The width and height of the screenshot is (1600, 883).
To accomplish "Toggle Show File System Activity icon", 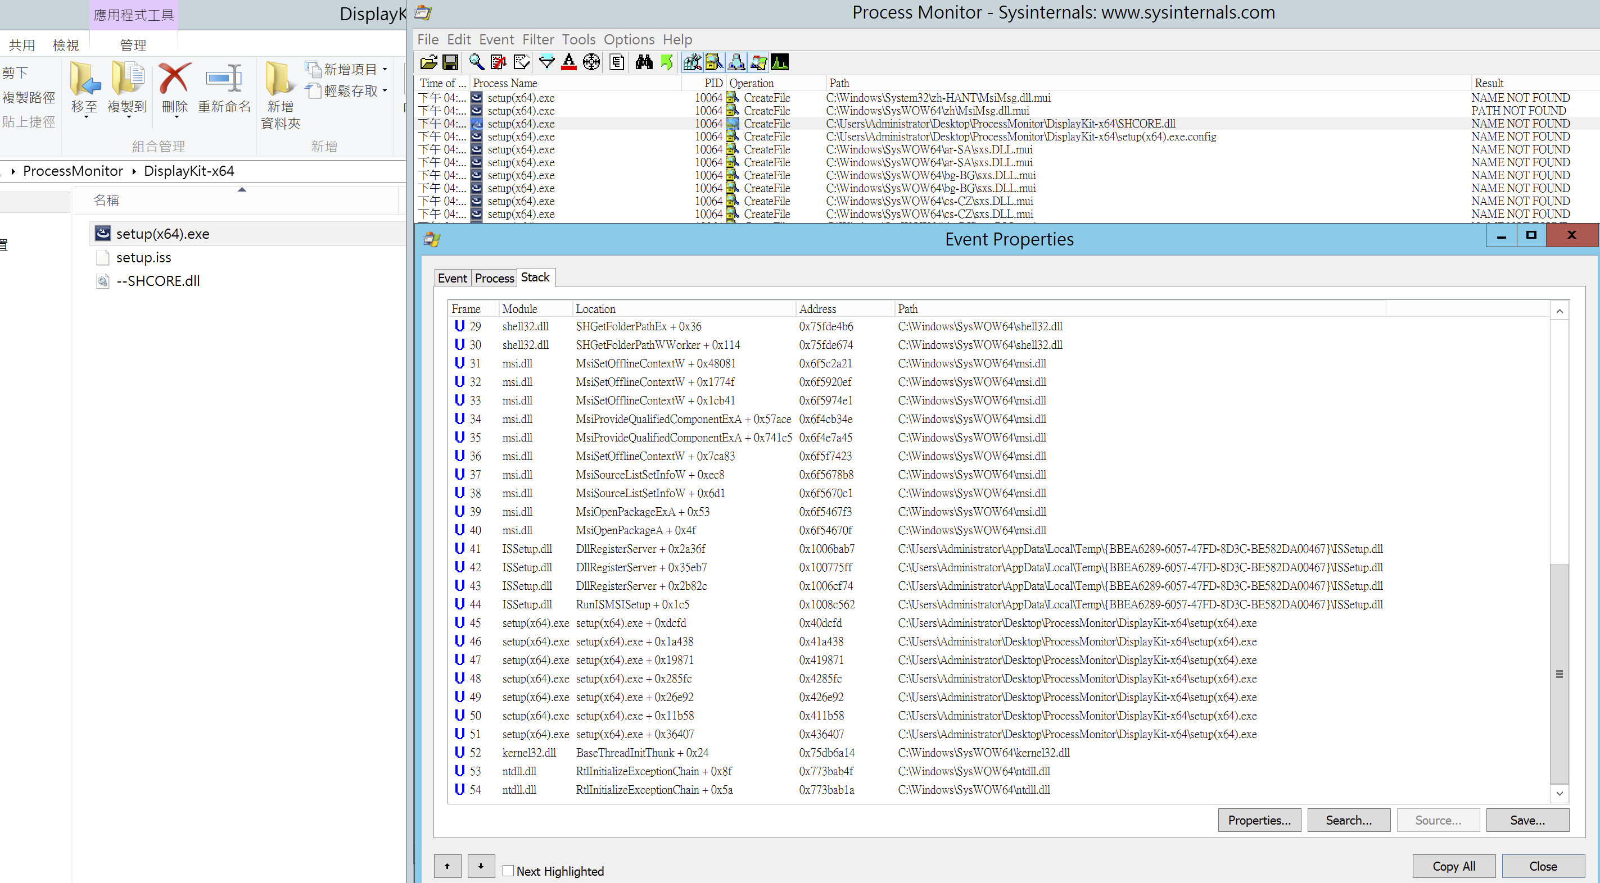I will tap(713, 62).
